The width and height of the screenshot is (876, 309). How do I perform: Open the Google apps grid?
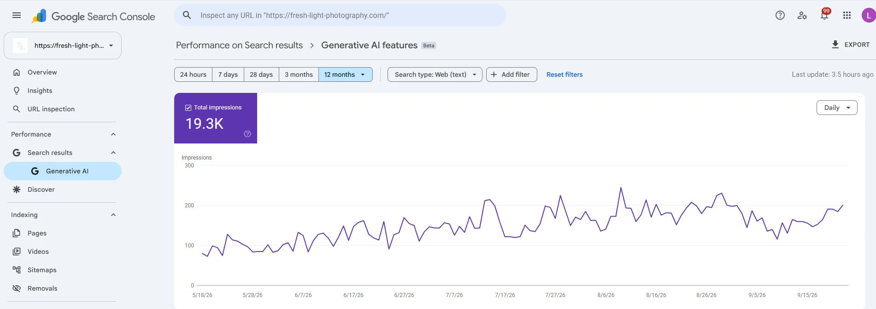(x=847, y=15)
